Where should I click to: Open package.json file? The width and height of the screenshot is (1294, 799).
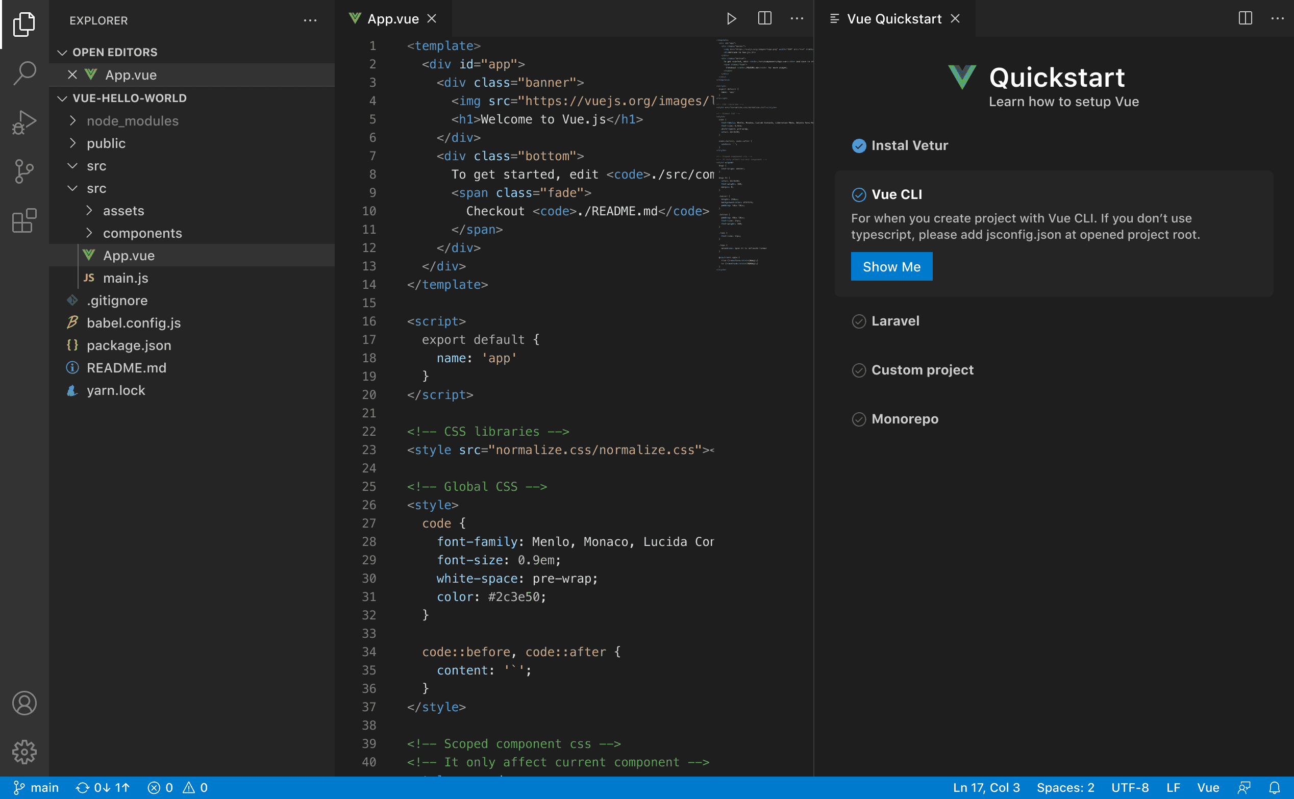[x=192, y=345]
